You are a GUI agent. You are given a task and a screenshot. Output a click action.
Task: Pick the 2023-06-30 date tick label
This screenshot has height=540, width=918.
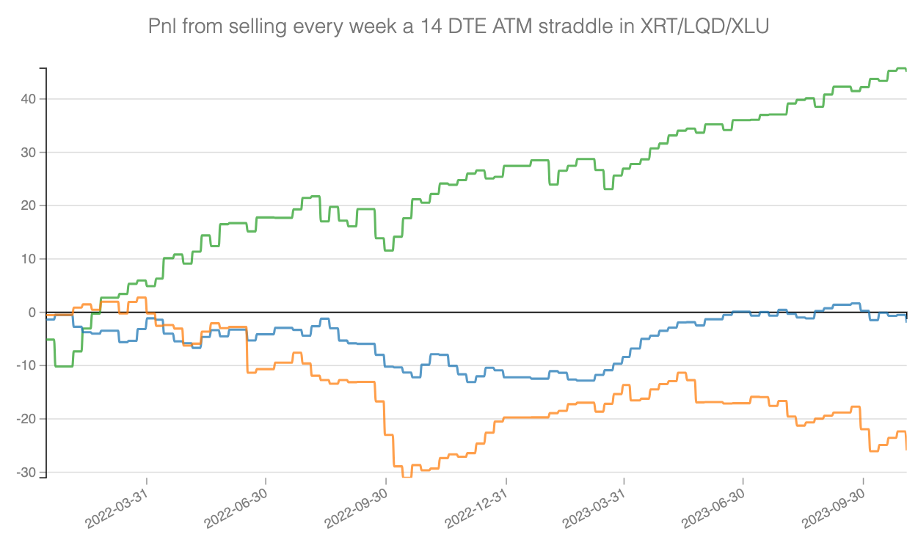point(714,510)
